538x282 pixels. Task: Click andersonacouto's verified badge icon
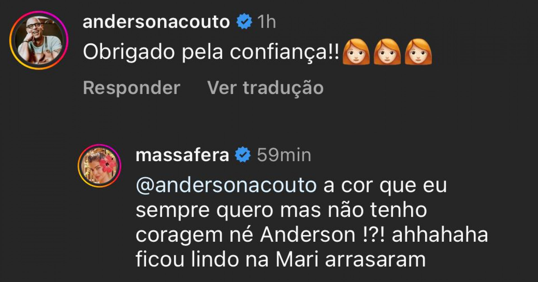click(244, 20)
